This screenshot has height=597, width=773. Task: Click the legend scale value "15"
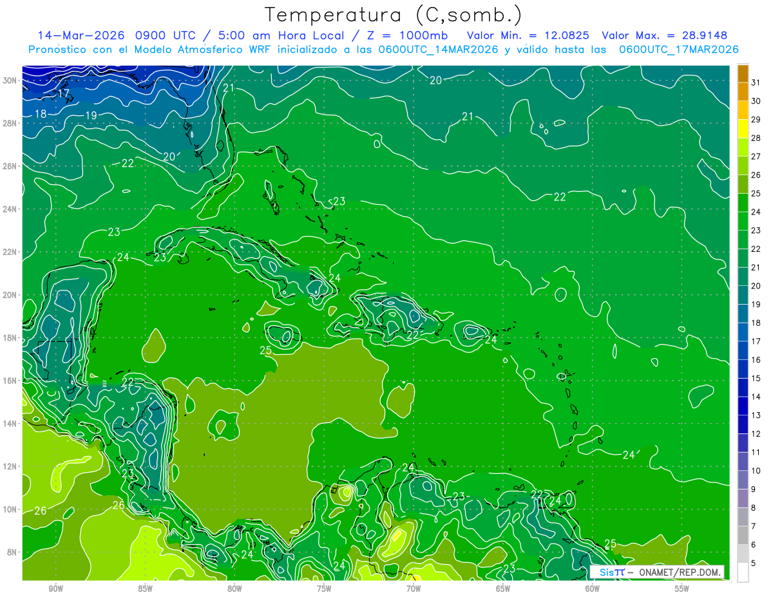click(757, 379)
